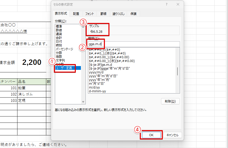Select 標準 in the category list
Image resolution: width=228 pixels, height=148 pixels.
pyautogui.click(x=59, y=26)
